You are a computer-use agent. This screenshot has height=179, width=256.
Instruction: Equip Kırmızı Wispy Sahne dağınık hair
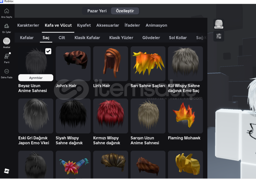click(x=111, y=116)
